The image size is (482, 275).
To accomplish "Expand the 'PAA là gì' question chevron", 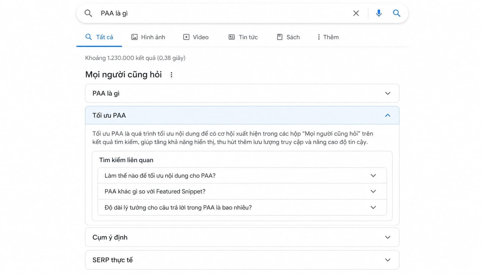I will (x=388, y=93).
